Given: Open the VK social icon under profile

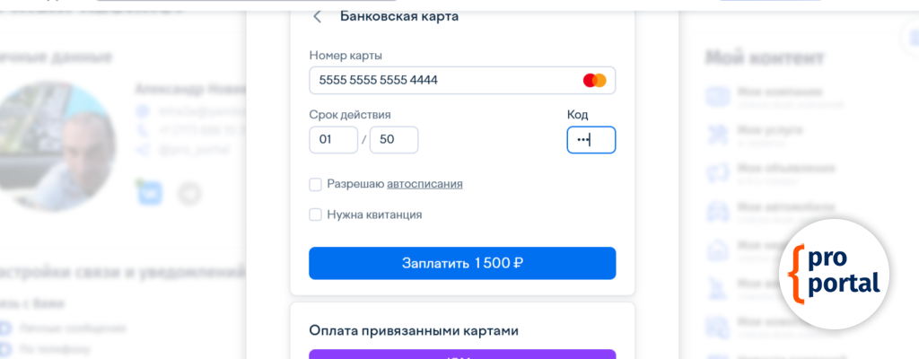Looking at the screenshot, I should [x=148, y=193].
